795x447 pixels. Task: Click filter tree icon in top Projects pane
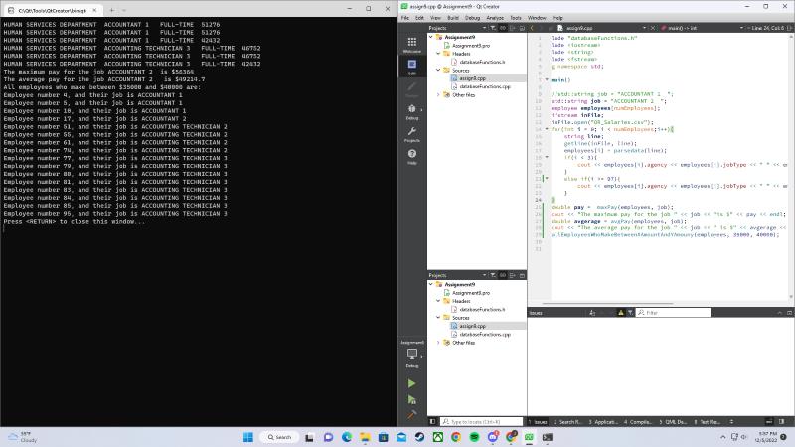click(x=493, y=28)
